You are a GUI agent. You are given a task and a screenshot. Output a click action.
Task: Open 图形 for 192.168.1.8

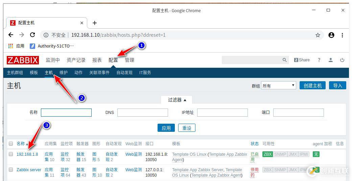[95, 157]
